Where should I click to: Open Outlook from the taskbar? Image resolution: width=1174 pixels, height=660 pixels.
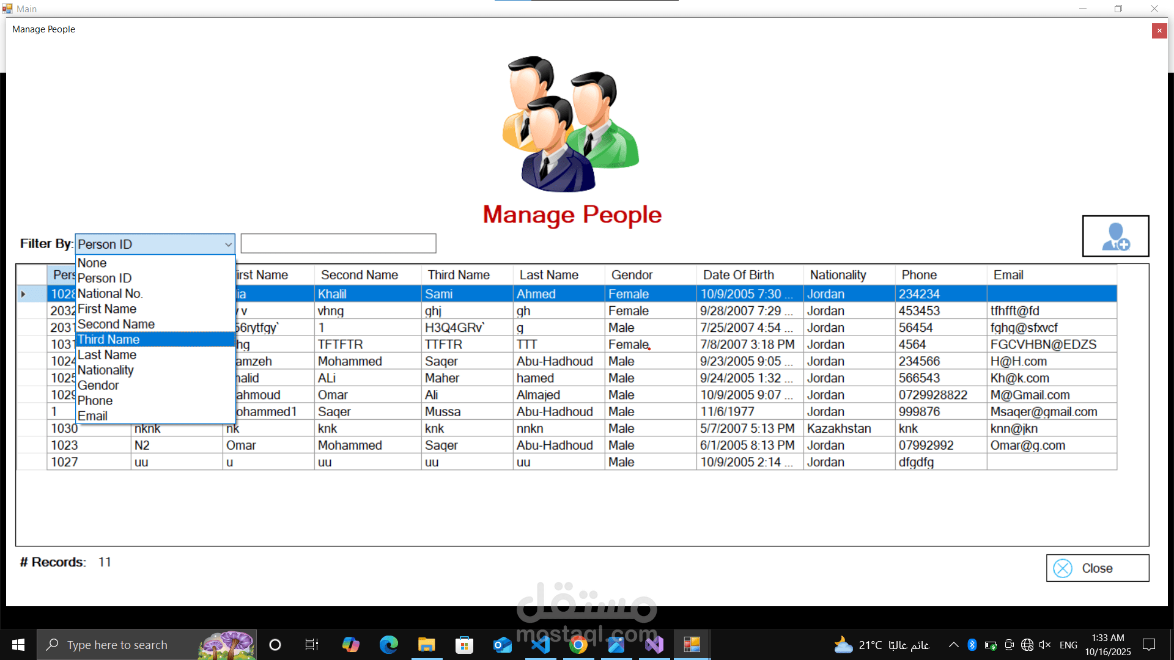502,645
